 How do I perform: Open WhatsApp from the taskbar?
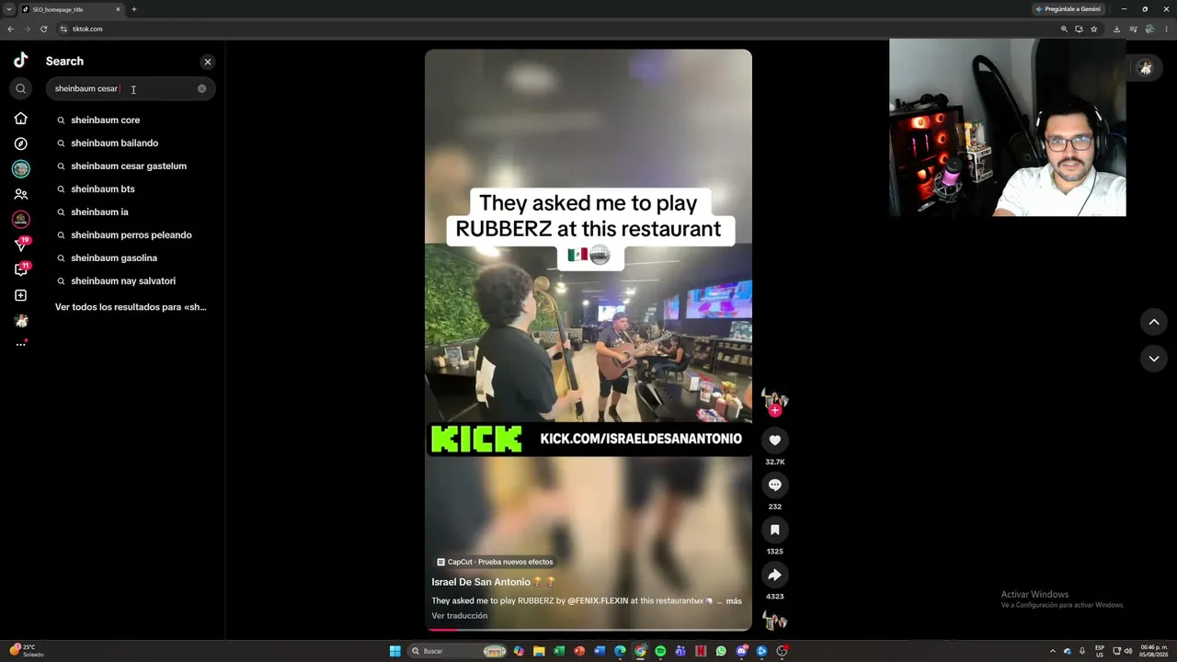(x=721, y=651)
